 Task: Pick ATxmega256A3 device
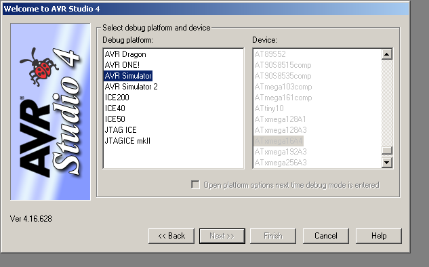281,163
